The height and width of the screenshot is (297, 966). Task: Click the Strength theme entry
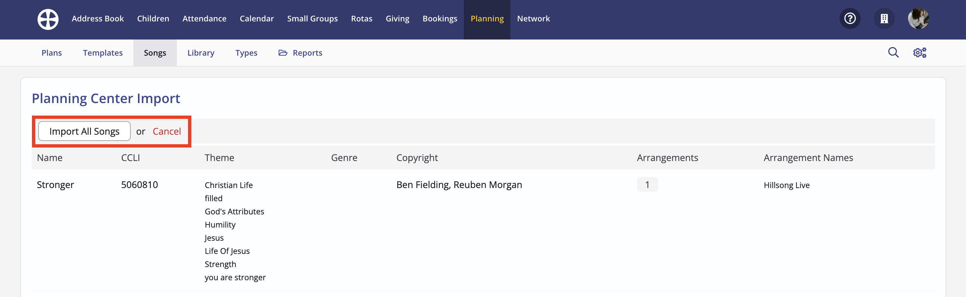[x=220, y=264]
